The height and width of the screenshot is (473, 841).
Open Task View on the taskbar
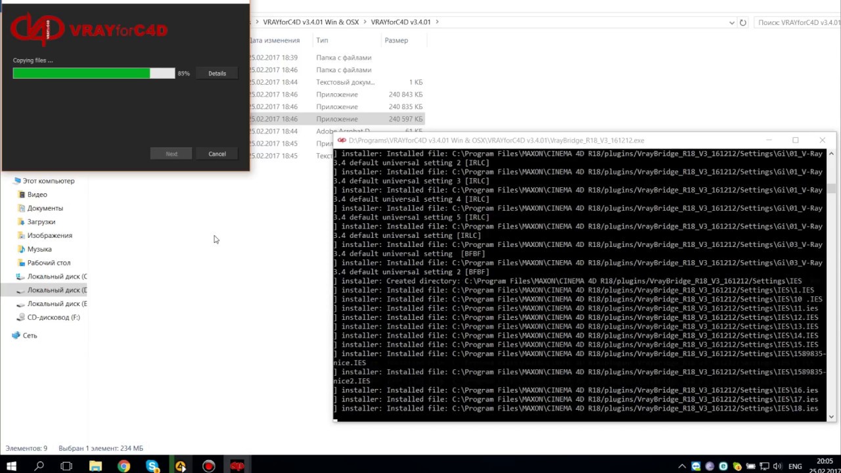tap(66, 466)
